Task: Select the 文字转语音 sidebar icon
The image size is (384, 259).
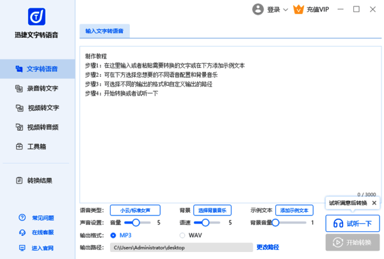Action: (x=19, y=69)
